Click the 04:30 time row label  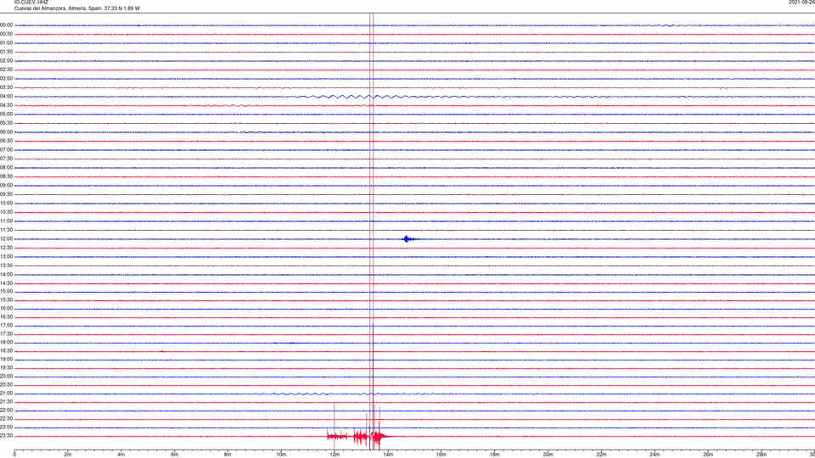[x=6, y=105]
